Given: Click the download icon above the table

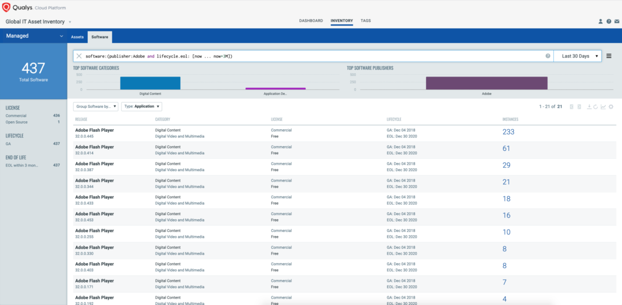Looking at the screenshot, I should (x=589, y=107).
